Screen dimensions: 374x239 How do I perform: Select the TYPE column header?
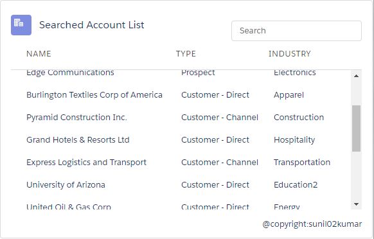186,54
